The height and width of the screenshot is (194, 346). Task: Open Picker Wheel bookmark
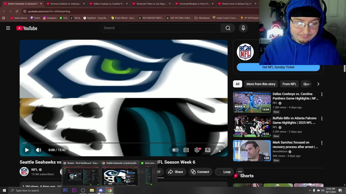coord(123,18)
